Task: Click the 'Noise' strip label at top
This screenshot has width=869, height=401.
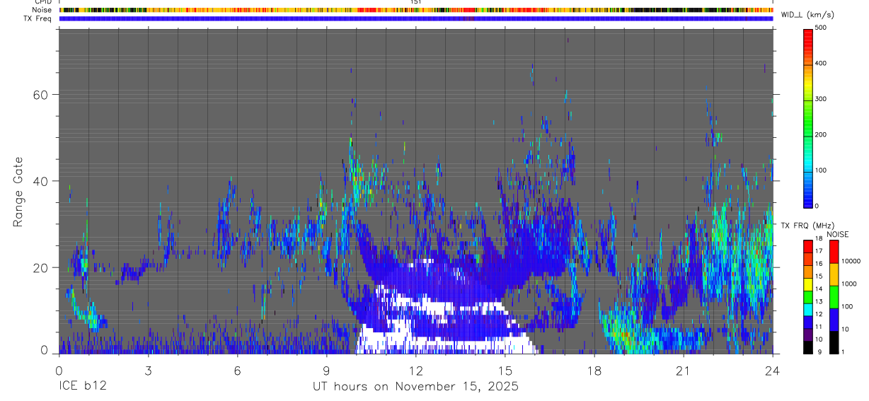Action: (x=42, y=10)
